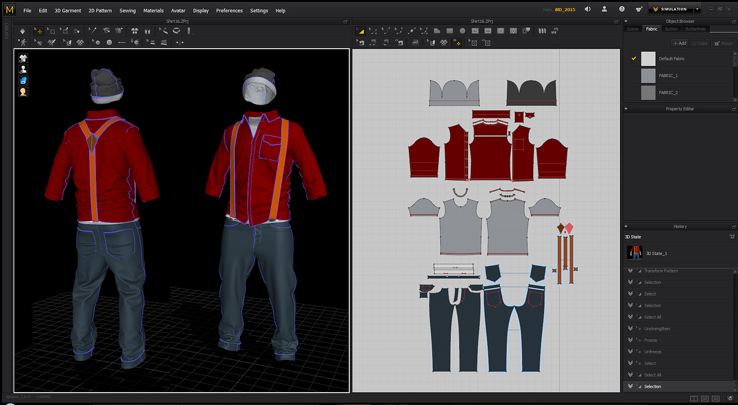
Task: Open the 3D Garment menu
Action: click(x=67, y=10)
